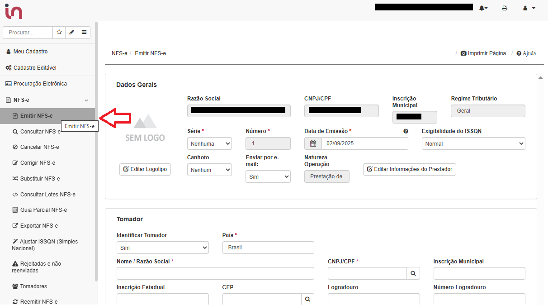548x305 pixels.
Task: Open the notifications bell in top bar
Action: point(483,8)
